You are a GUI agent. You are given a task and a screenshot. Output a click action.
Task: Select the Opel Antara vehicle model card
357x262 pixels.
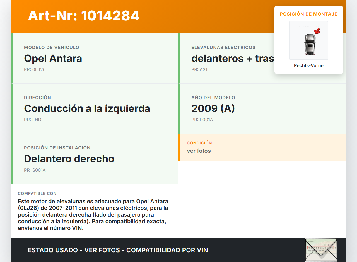coord(95,59)
